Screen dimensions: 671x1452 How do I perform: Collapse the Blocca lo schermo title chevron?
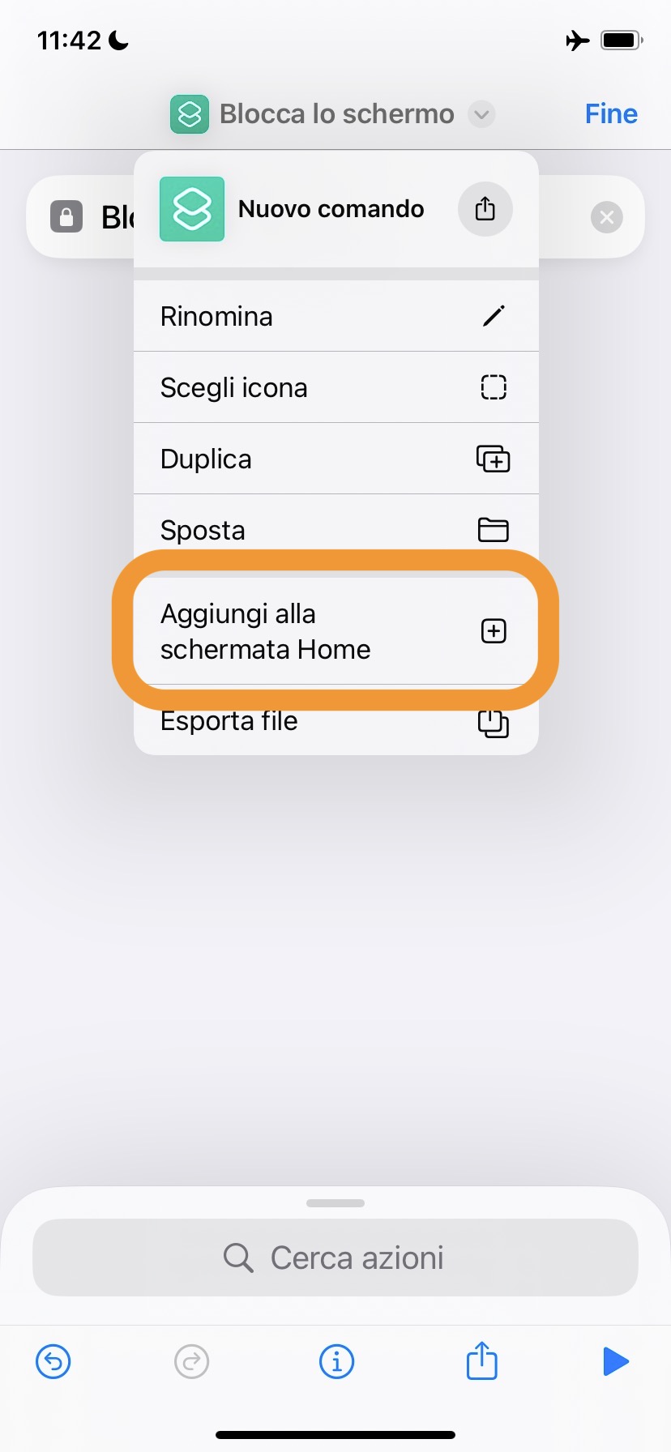[481, 114]
